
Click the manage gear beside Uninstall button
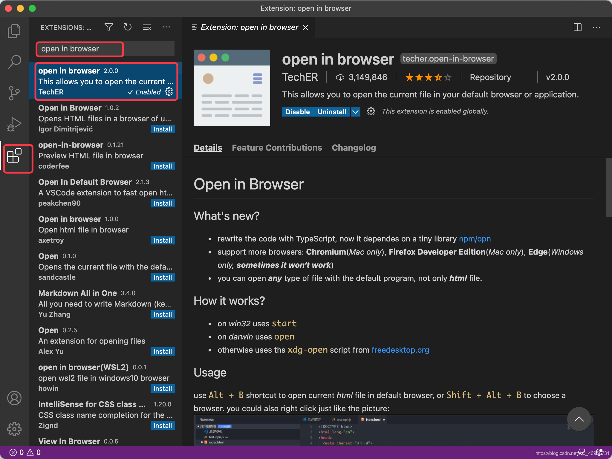371,111
